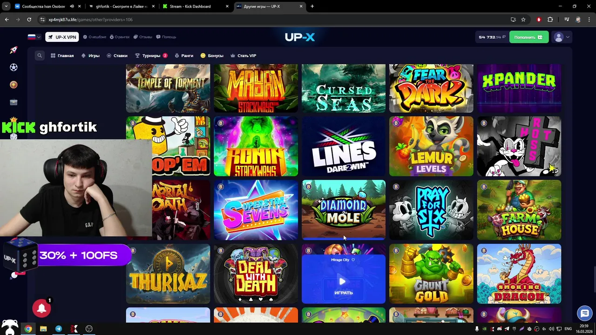Go back in browser history

[7, 20]
